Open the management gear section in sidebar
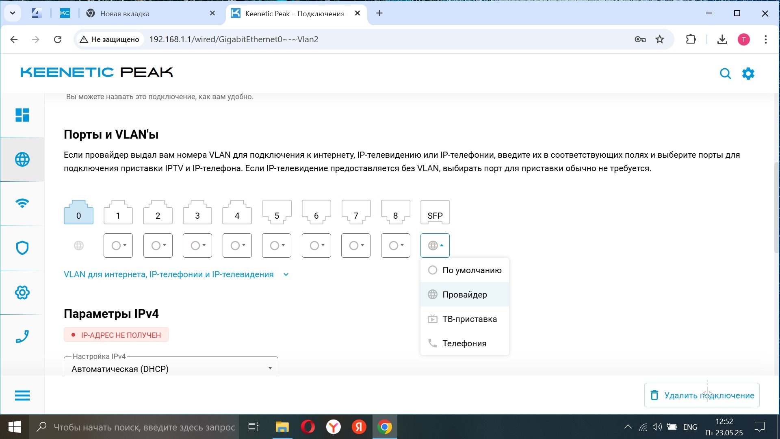The width and height of the screenshot is (780, 439). [x=22, y=292]
